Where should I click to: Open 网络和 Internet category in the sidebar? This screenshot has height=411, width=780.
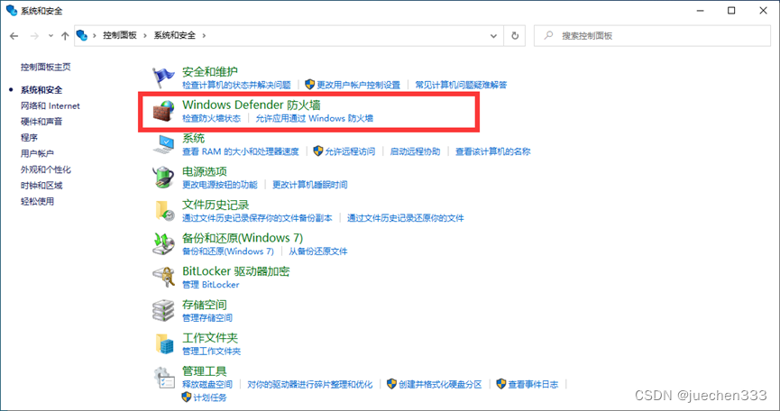[x=50, y=105]
